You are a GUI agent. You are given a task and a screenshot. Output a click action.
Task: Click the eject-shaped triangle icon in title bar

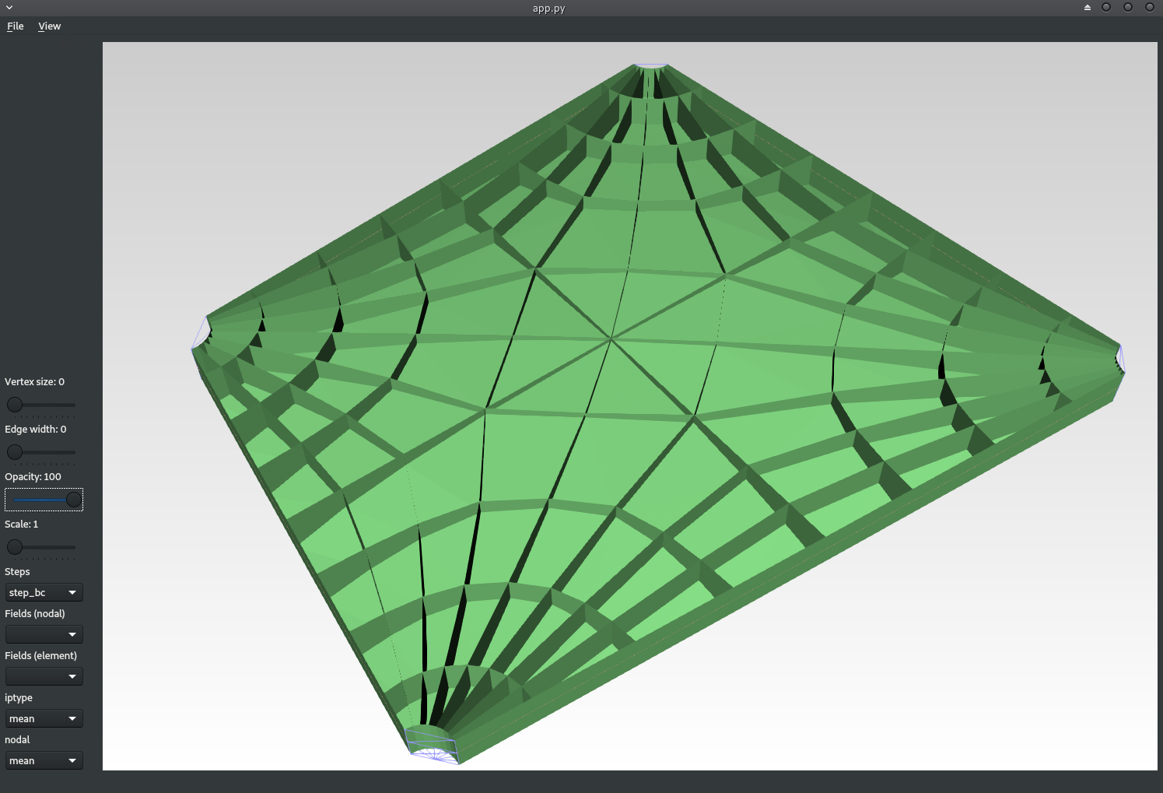point(1087,8)
